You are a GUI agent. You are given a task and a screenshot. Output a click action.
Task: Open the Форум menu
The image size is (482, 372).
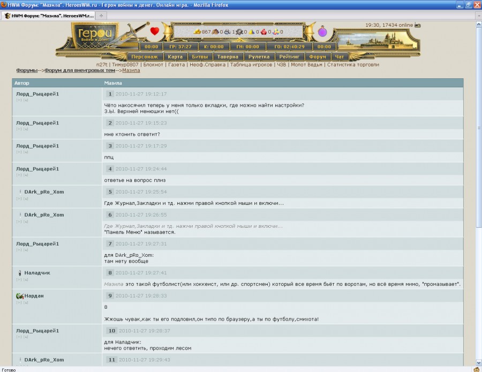tap(318, 57)
